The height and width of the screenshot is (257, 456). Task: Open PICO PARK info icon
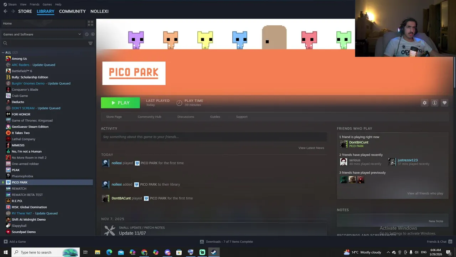435,103
